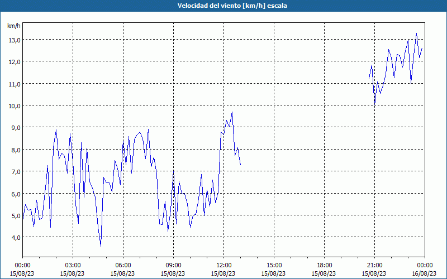Screen dimensions: 447x279
Task: Pick the 6,0 y-axis value
Action: point(16,194)
